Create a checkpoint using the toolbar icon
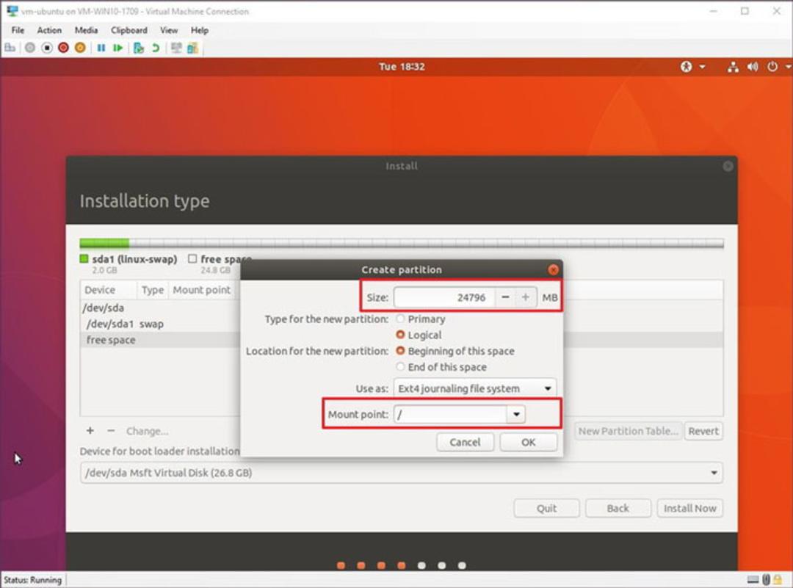The image size is (793, 588). [x=139, y=48]
